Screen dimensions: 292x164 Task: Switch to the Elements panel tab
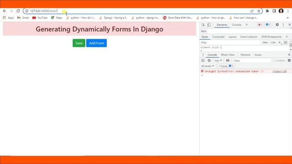point(222,25)
